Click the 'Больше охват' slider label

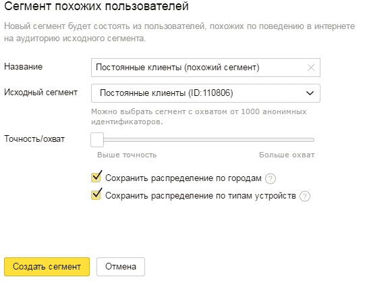click(x=287, y=155)
